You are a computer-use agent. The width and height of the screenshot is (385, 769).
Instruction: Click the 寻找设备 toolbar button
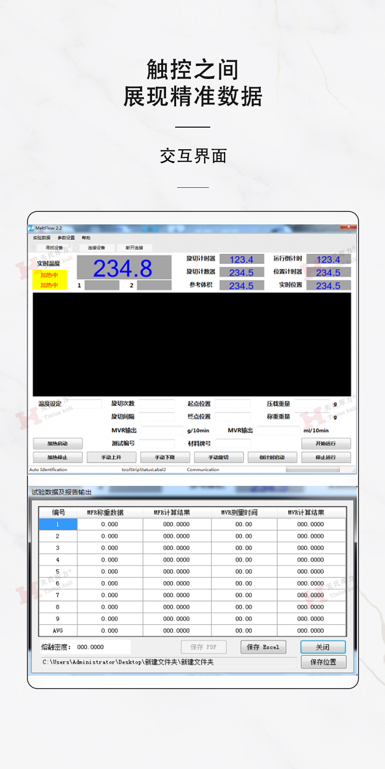(x=54, y=248)
